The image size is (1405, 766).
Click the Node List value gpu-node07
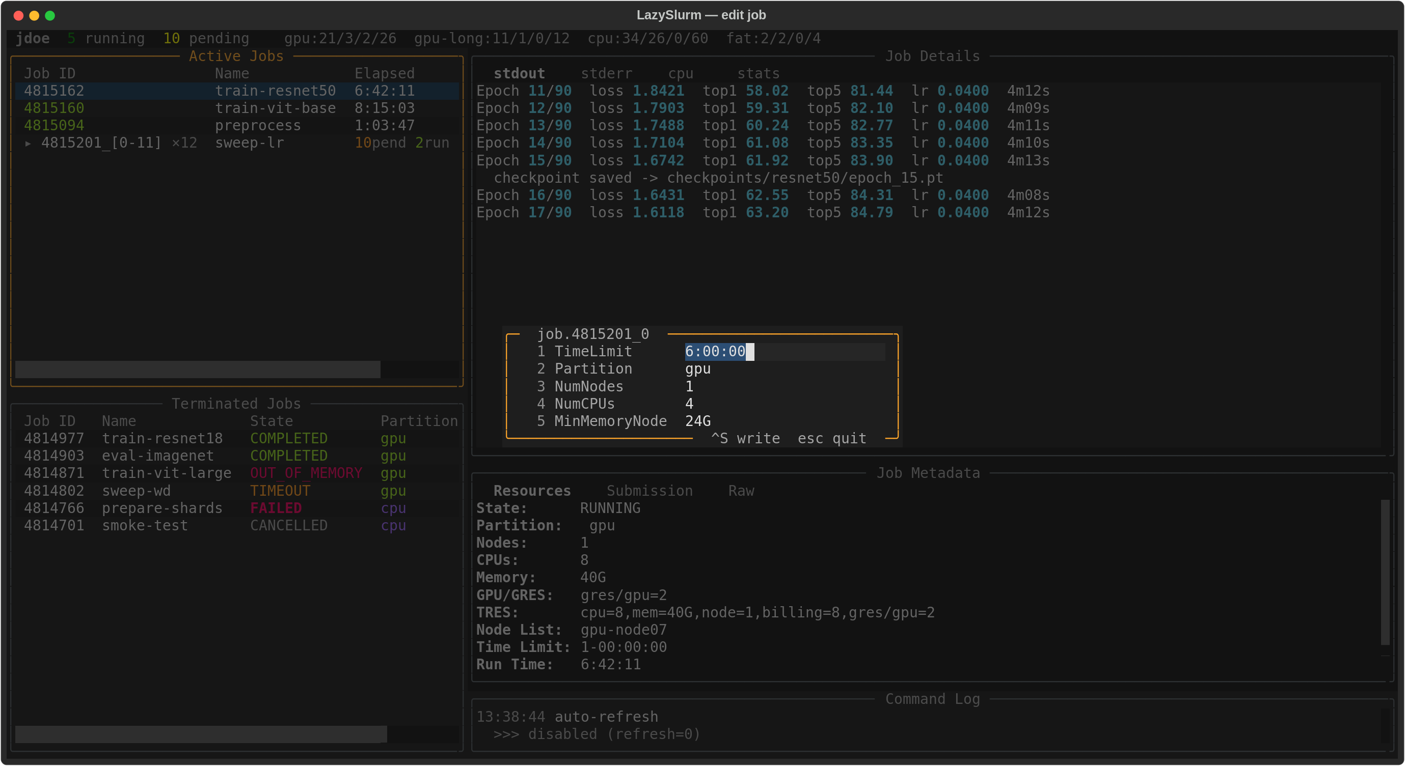(x=624, y=630)
